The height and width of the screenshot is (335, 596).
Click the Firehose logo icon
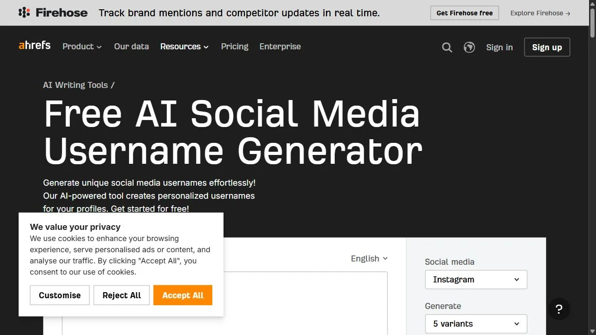tap(24, 13)
